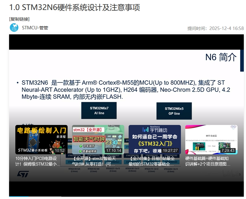The image size is (246, 199).
Task: Click the STM32N6x7 AI line box
Action: 99,111
